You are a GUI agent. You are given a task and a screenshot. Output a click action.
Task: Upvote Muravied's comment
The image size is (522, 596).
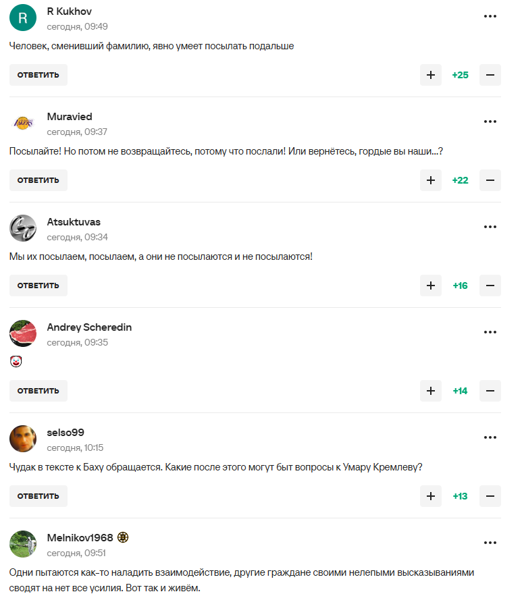(x=430, y=180)
